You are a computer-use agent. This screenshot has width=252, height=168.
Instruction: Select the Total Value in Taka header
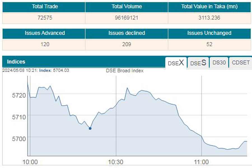[209, 7]
